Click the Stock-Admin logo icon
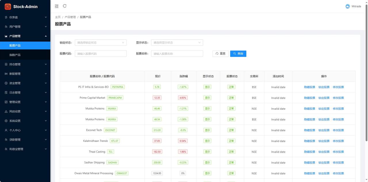This screenshot has height=182, width=368. (x=8, y=6)
